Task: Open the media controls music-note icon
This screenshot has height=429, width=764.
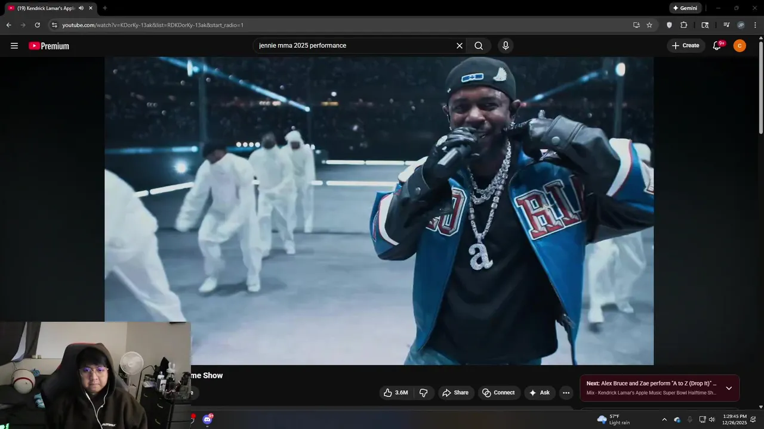Action: pyautogui.click(x=726, y=25)
